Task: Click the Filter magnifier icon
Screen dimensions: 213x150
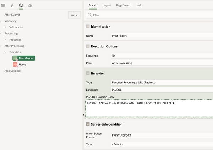Action: [89, 15]
